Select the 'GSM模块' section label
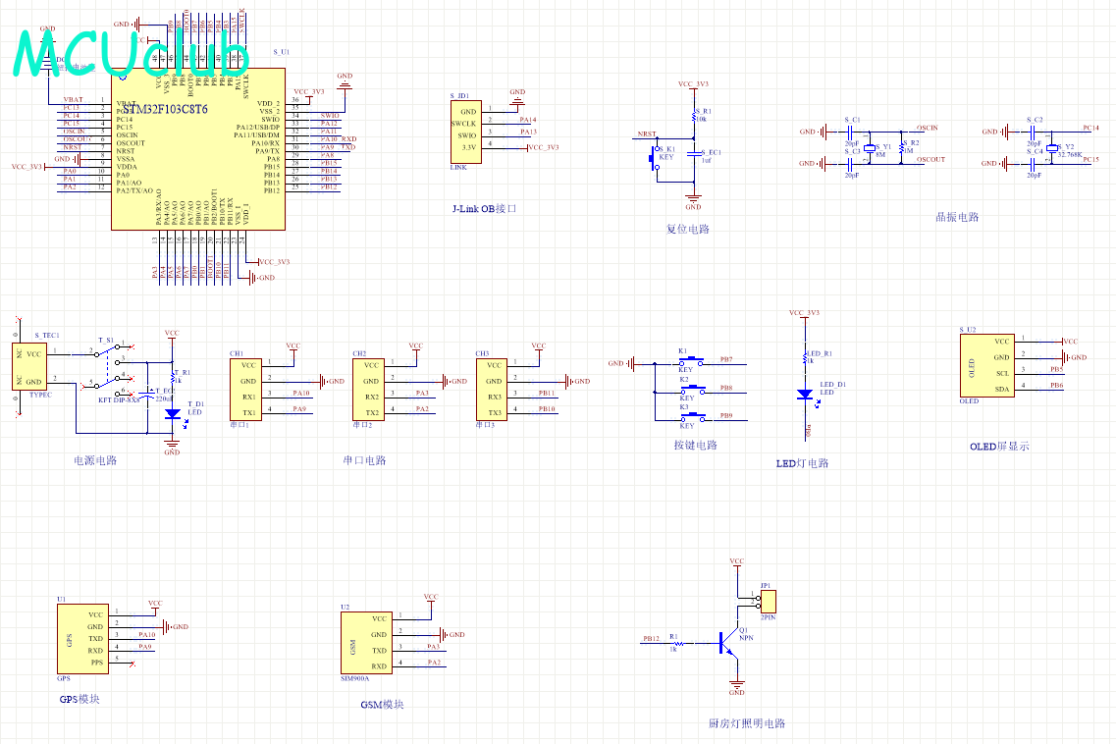This screenshot has width=1116, height=744. pos(382,705)
